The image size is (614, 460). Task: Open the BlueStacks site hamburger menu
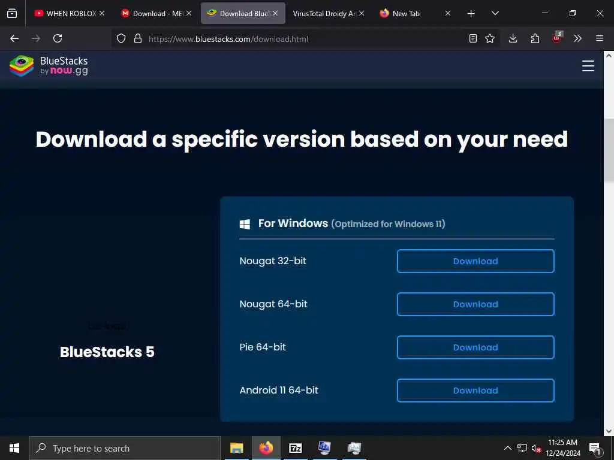[588, 66]
